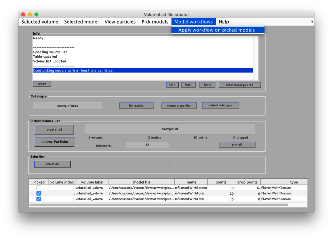This screenshot has width=333, height=239.
Task: Click the horizontal scrollbar under the table
Action: (x=158, y=205)
